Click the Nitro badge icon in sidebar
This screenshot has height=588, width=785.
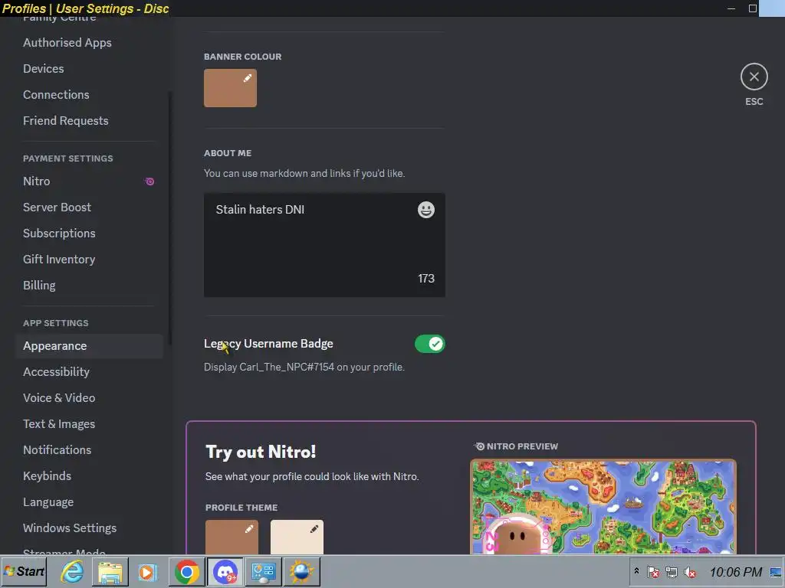pyautogui.click(x=149, y=181)
